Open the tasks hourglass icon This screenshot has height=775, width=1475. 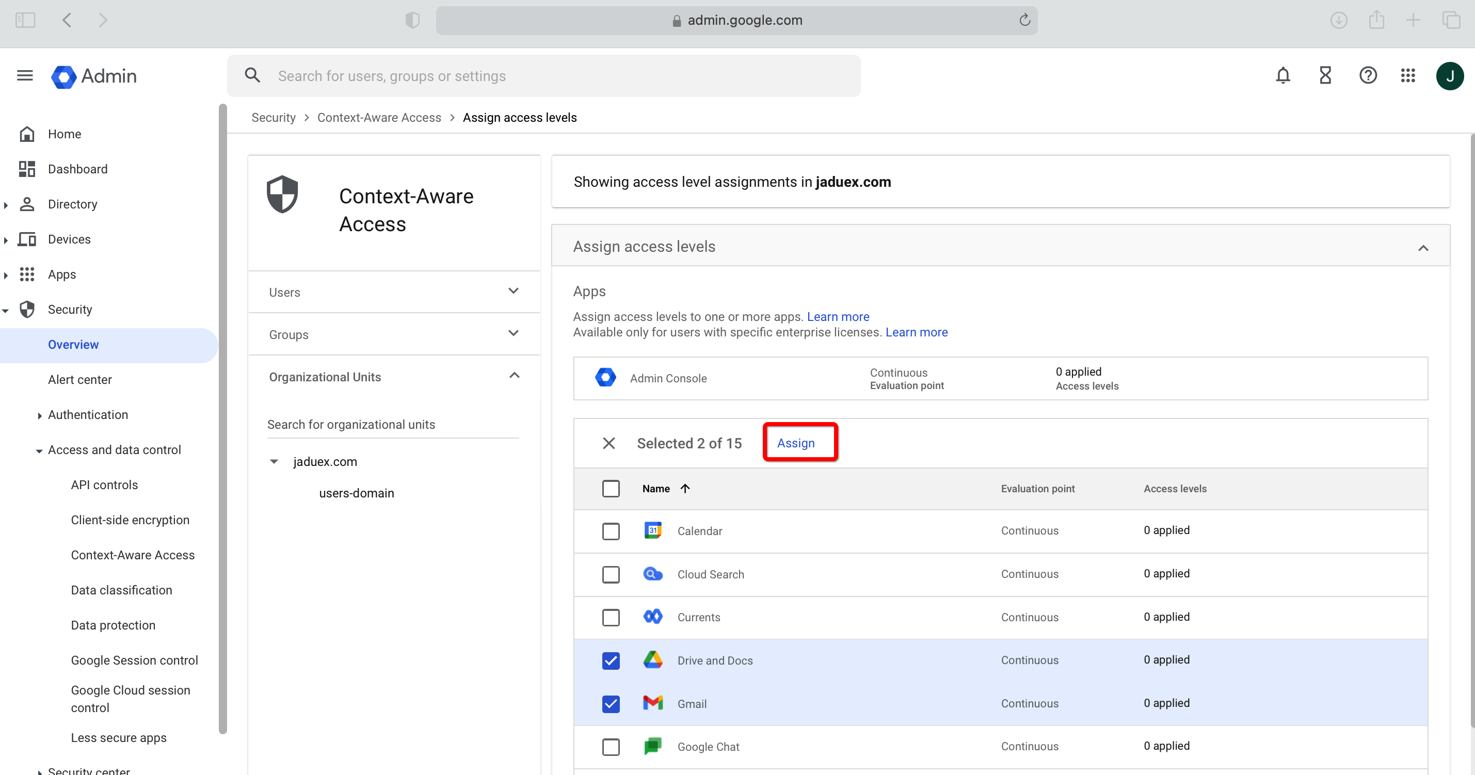(1325, 75)
